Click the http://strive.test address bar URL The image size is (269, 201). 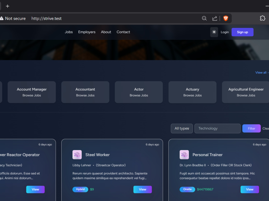(46, 18)
